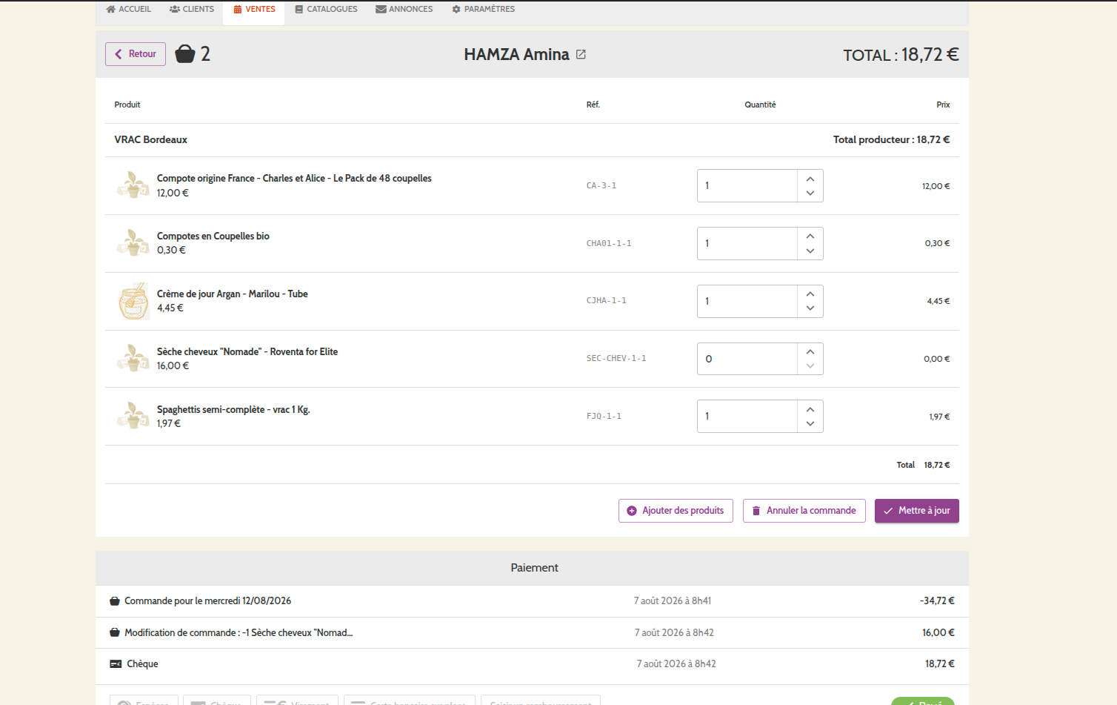The width and height of the screenshot is (1117, 705).
Task: Switch to the Catalogues tab
Action: coord(326,9)
